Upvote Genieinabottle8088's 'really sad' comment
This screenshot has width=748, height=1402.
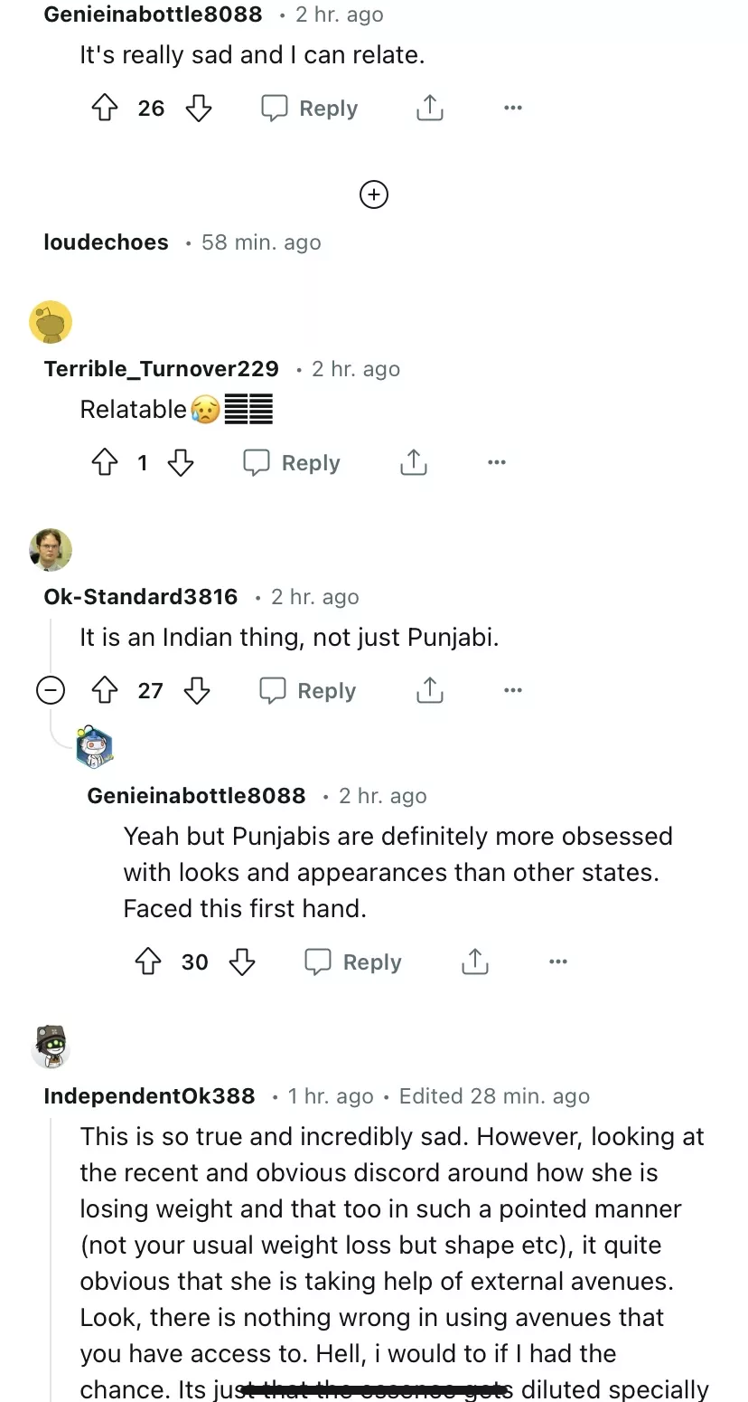106,109
